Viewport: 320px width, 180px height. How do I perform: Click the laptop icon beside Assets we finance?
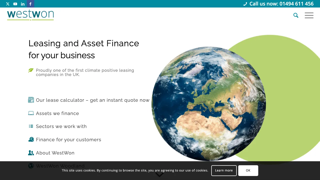point(31,113)
